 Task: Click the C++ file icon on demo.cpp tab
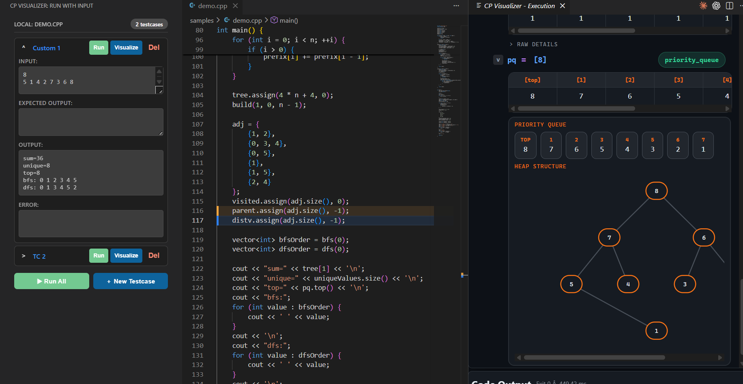point(192,6)
